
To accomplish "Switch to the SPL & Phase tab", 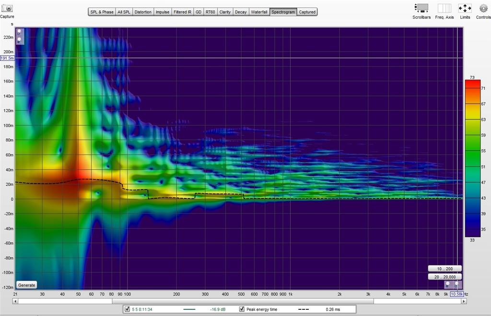I will tap(102, 12).
